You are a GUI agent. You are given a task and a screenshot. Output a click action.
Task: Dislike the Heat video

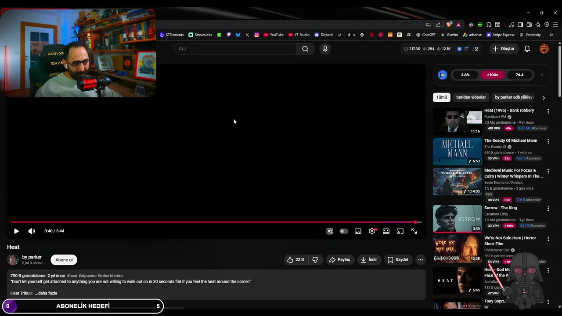(x=315, y=260)
